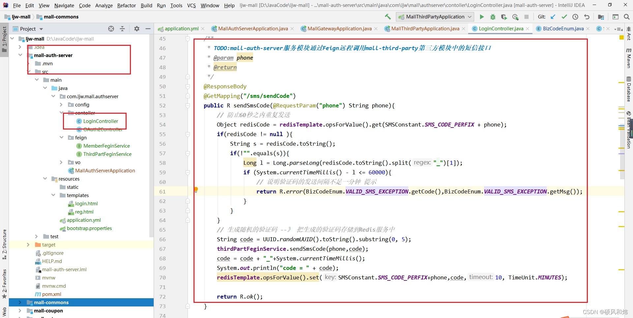Collapse the feign package

(x=61, y=137)
